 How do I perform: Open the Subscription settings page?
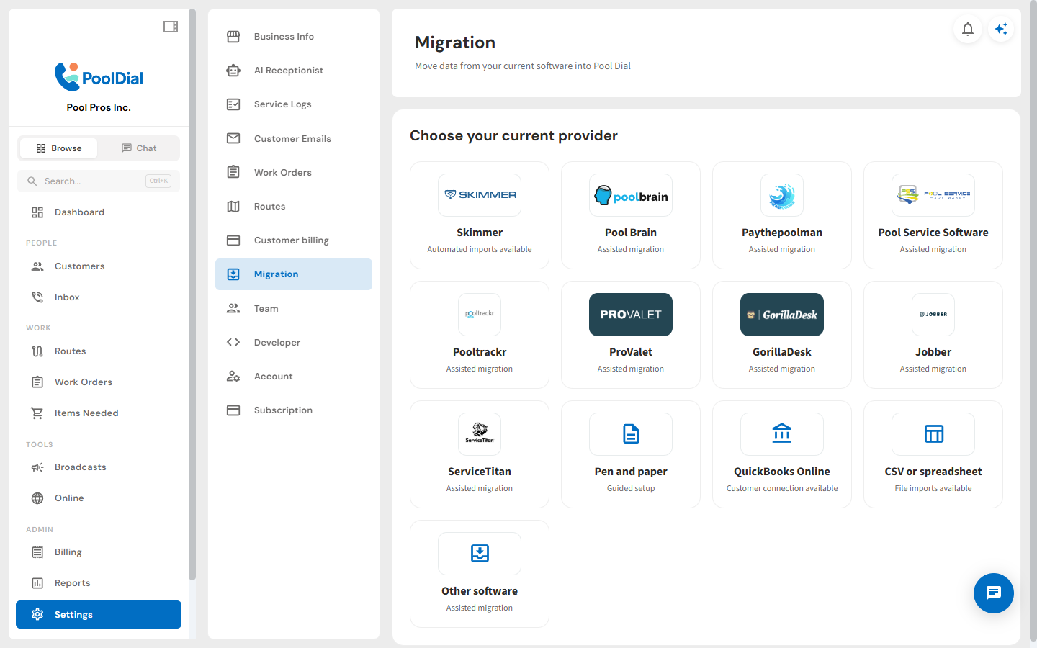click(x=294, y=410)
